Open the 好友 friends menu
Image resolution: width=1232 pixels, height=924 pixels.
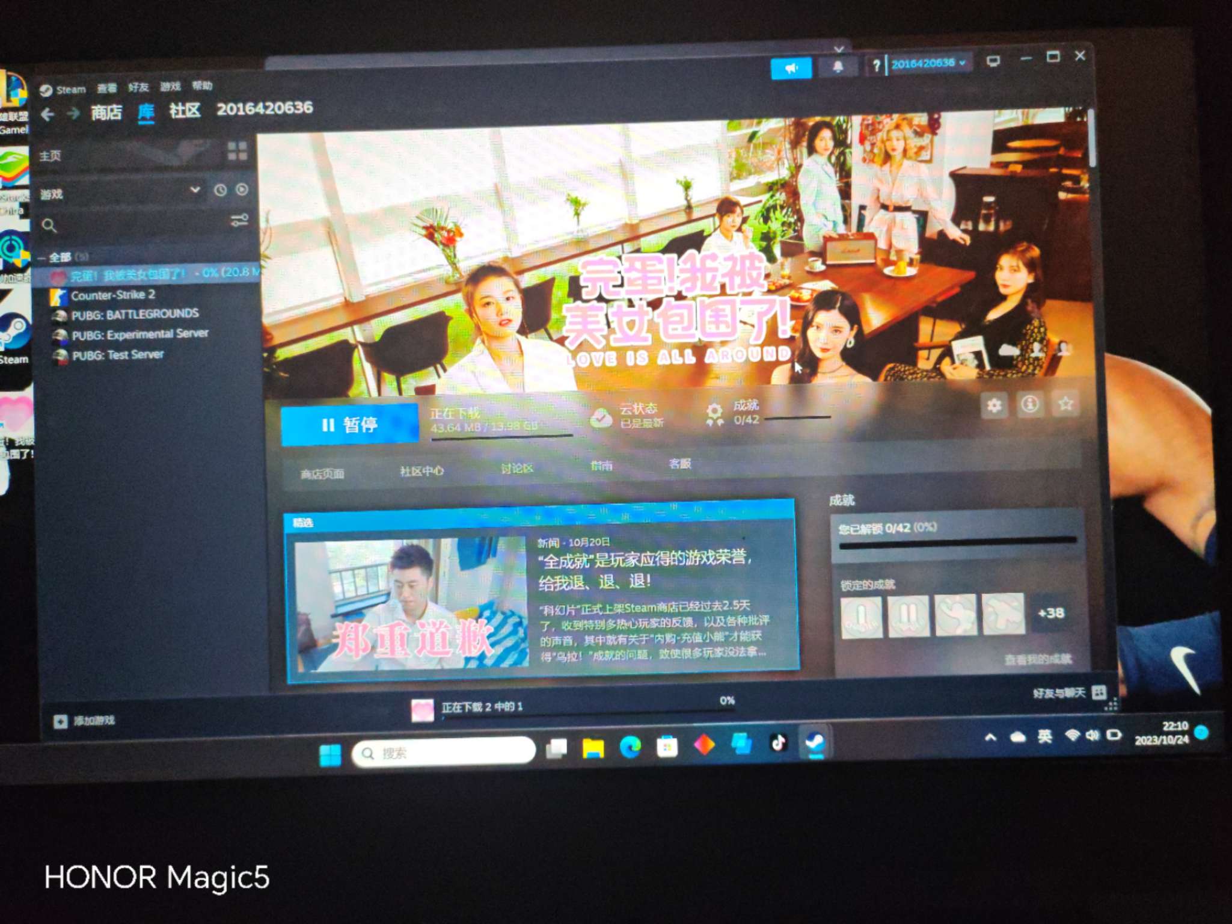(138, 87)
